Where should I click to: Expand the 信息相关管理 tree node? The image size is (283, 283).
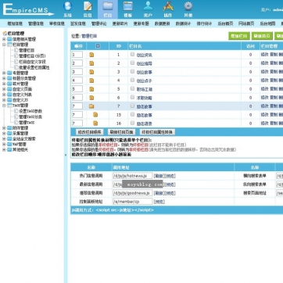(4, 39)
